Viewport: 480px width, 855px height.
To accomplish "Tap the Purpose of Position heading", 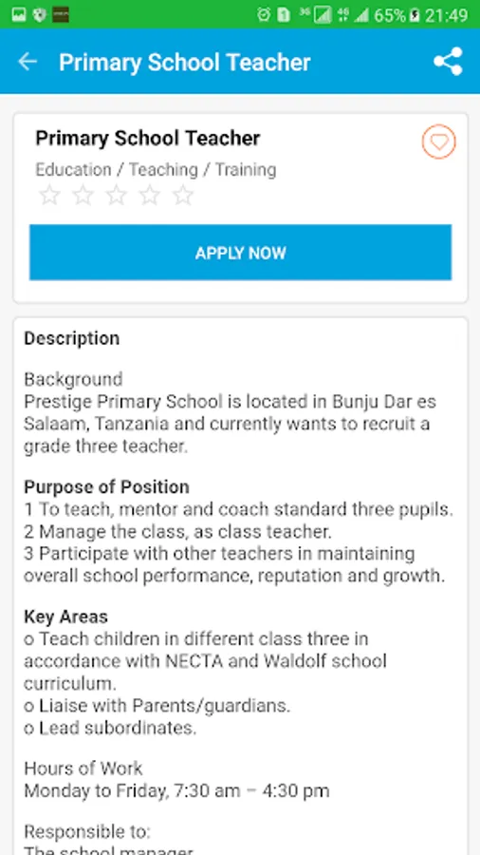I will [106, 486].
